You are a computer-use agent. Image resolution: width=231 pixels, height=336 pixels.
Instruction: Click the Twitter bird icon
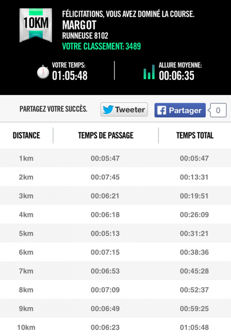pos(108,110)
